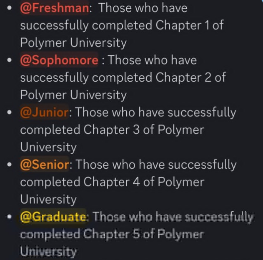The image size is (263, 260).
Task: Click the bullet point before @Freshman
Action: 10,8
